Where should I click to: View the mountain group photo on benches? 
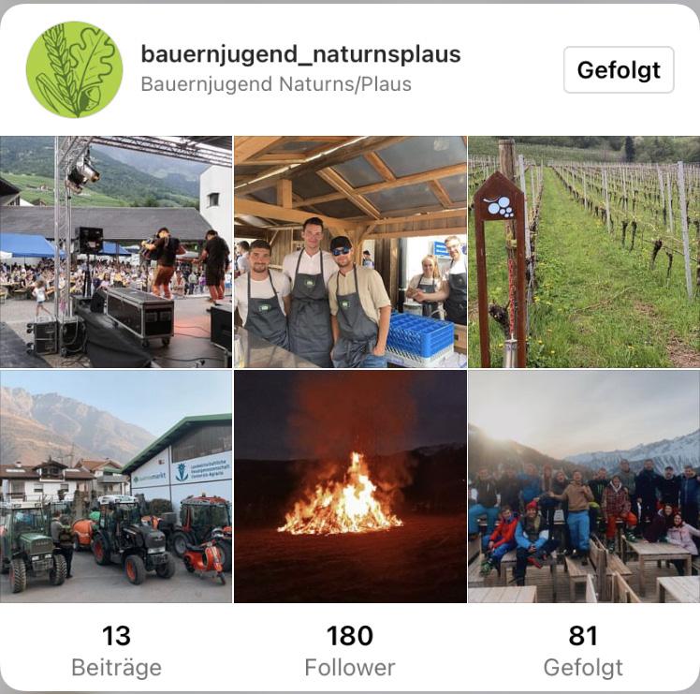tap(584, 486)
